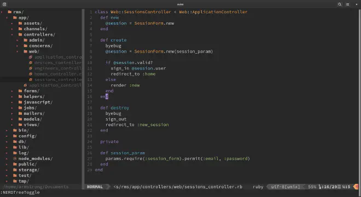Click the app folder icon
This screenshot has width=361, height=197.
[15, 18]
